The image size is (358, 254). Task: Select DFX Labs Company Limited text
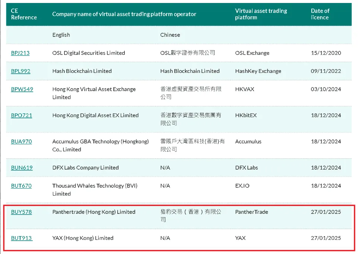pyautogui.click(x=85, y=168)
